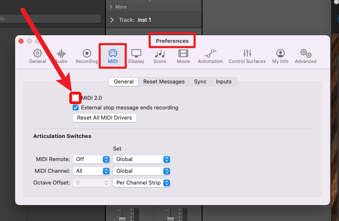Open the MIDI Channel All dropdown
Image resolution: width=339 pixels, height=221 pixels.
[x=91, y=171]
